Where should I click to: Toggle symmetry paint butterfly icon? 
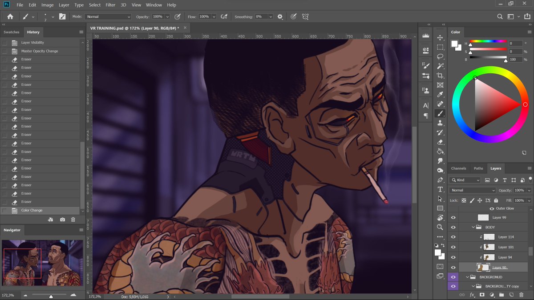[305, 16]
